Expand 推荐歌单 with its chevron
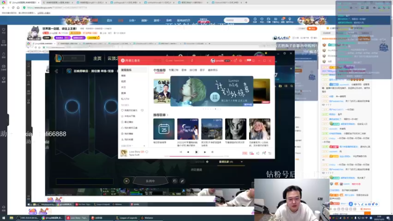Viewport: 393px width, 221px height. point(168,115)
